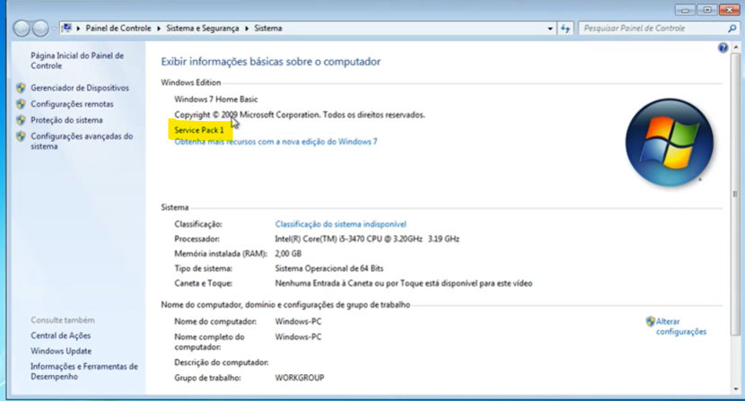Click the magnifier search icon
The width and height of the screenshot is (745, 401).
[x=732, y=29]
